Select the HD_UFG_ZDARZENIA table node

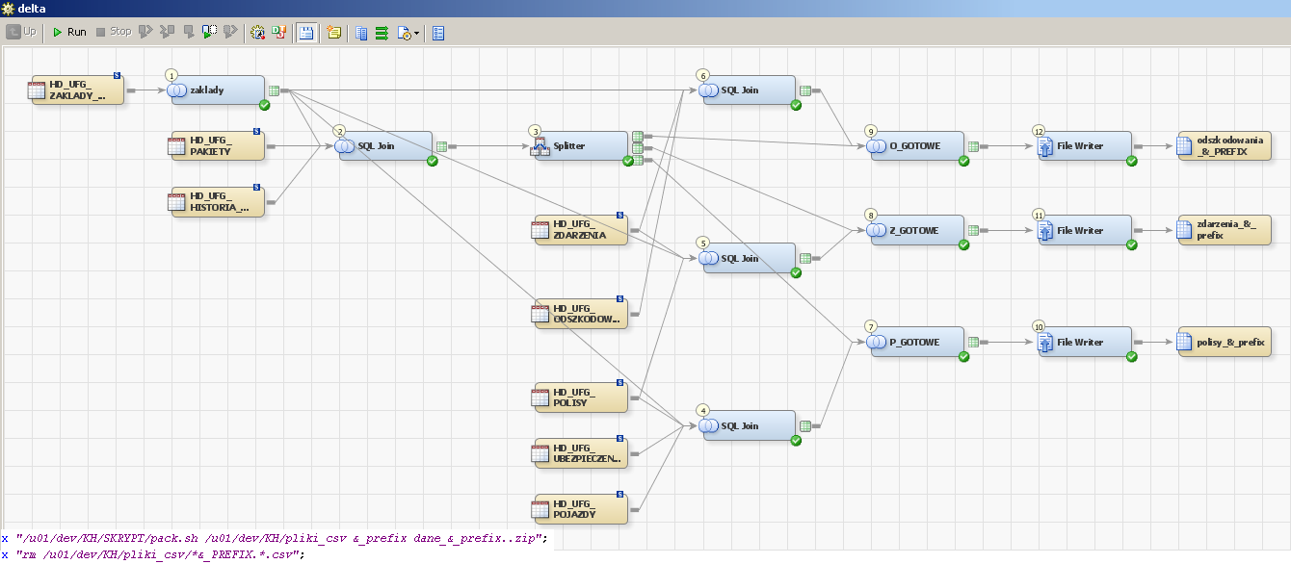581,229
